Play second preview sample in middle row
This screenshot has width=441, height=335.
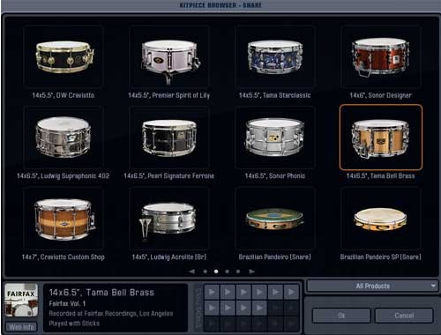(x=228, y=308)
